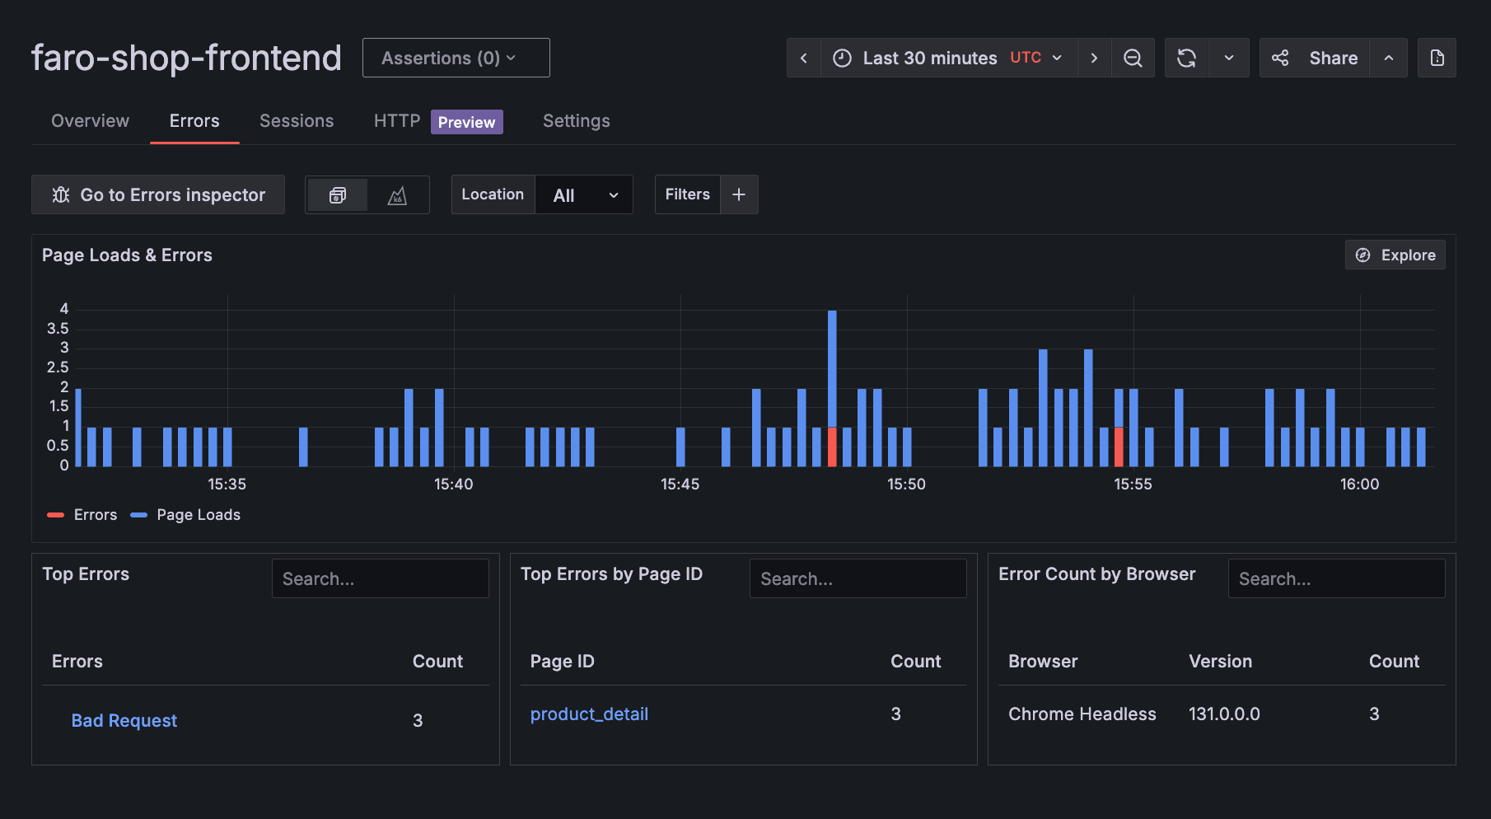Open the Explore panel via the compass icon
This screenshot has width=1491, height=819.
click(x=1363, y=255)
